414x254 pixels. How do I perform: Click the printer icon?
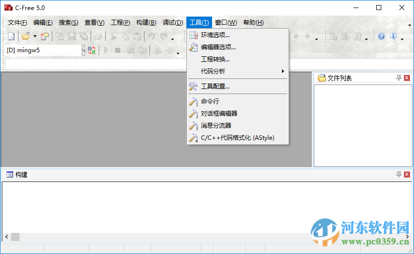(98, 36)
